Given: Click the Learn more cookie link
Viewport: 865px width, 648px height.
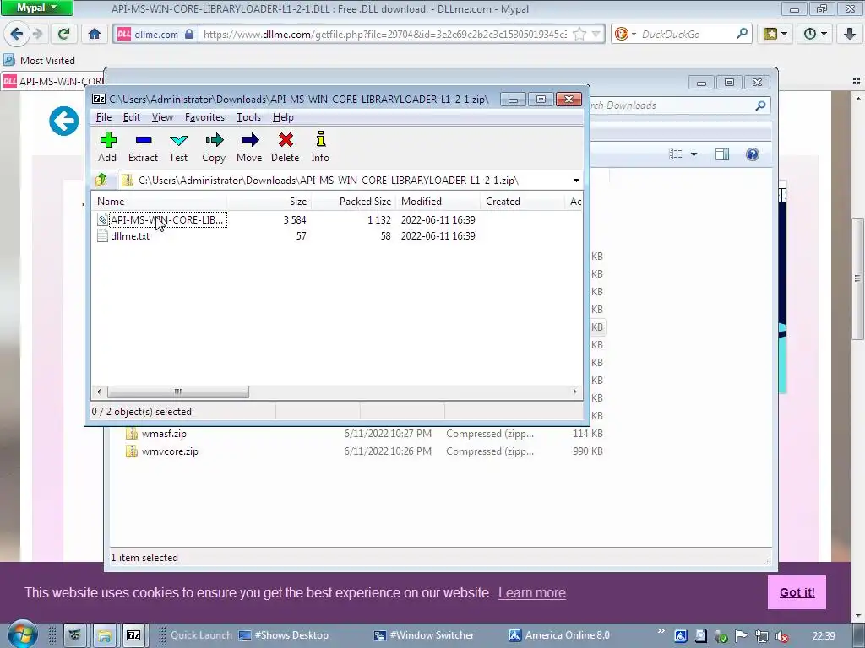Looking at the screenshot, I should (532, 593).
